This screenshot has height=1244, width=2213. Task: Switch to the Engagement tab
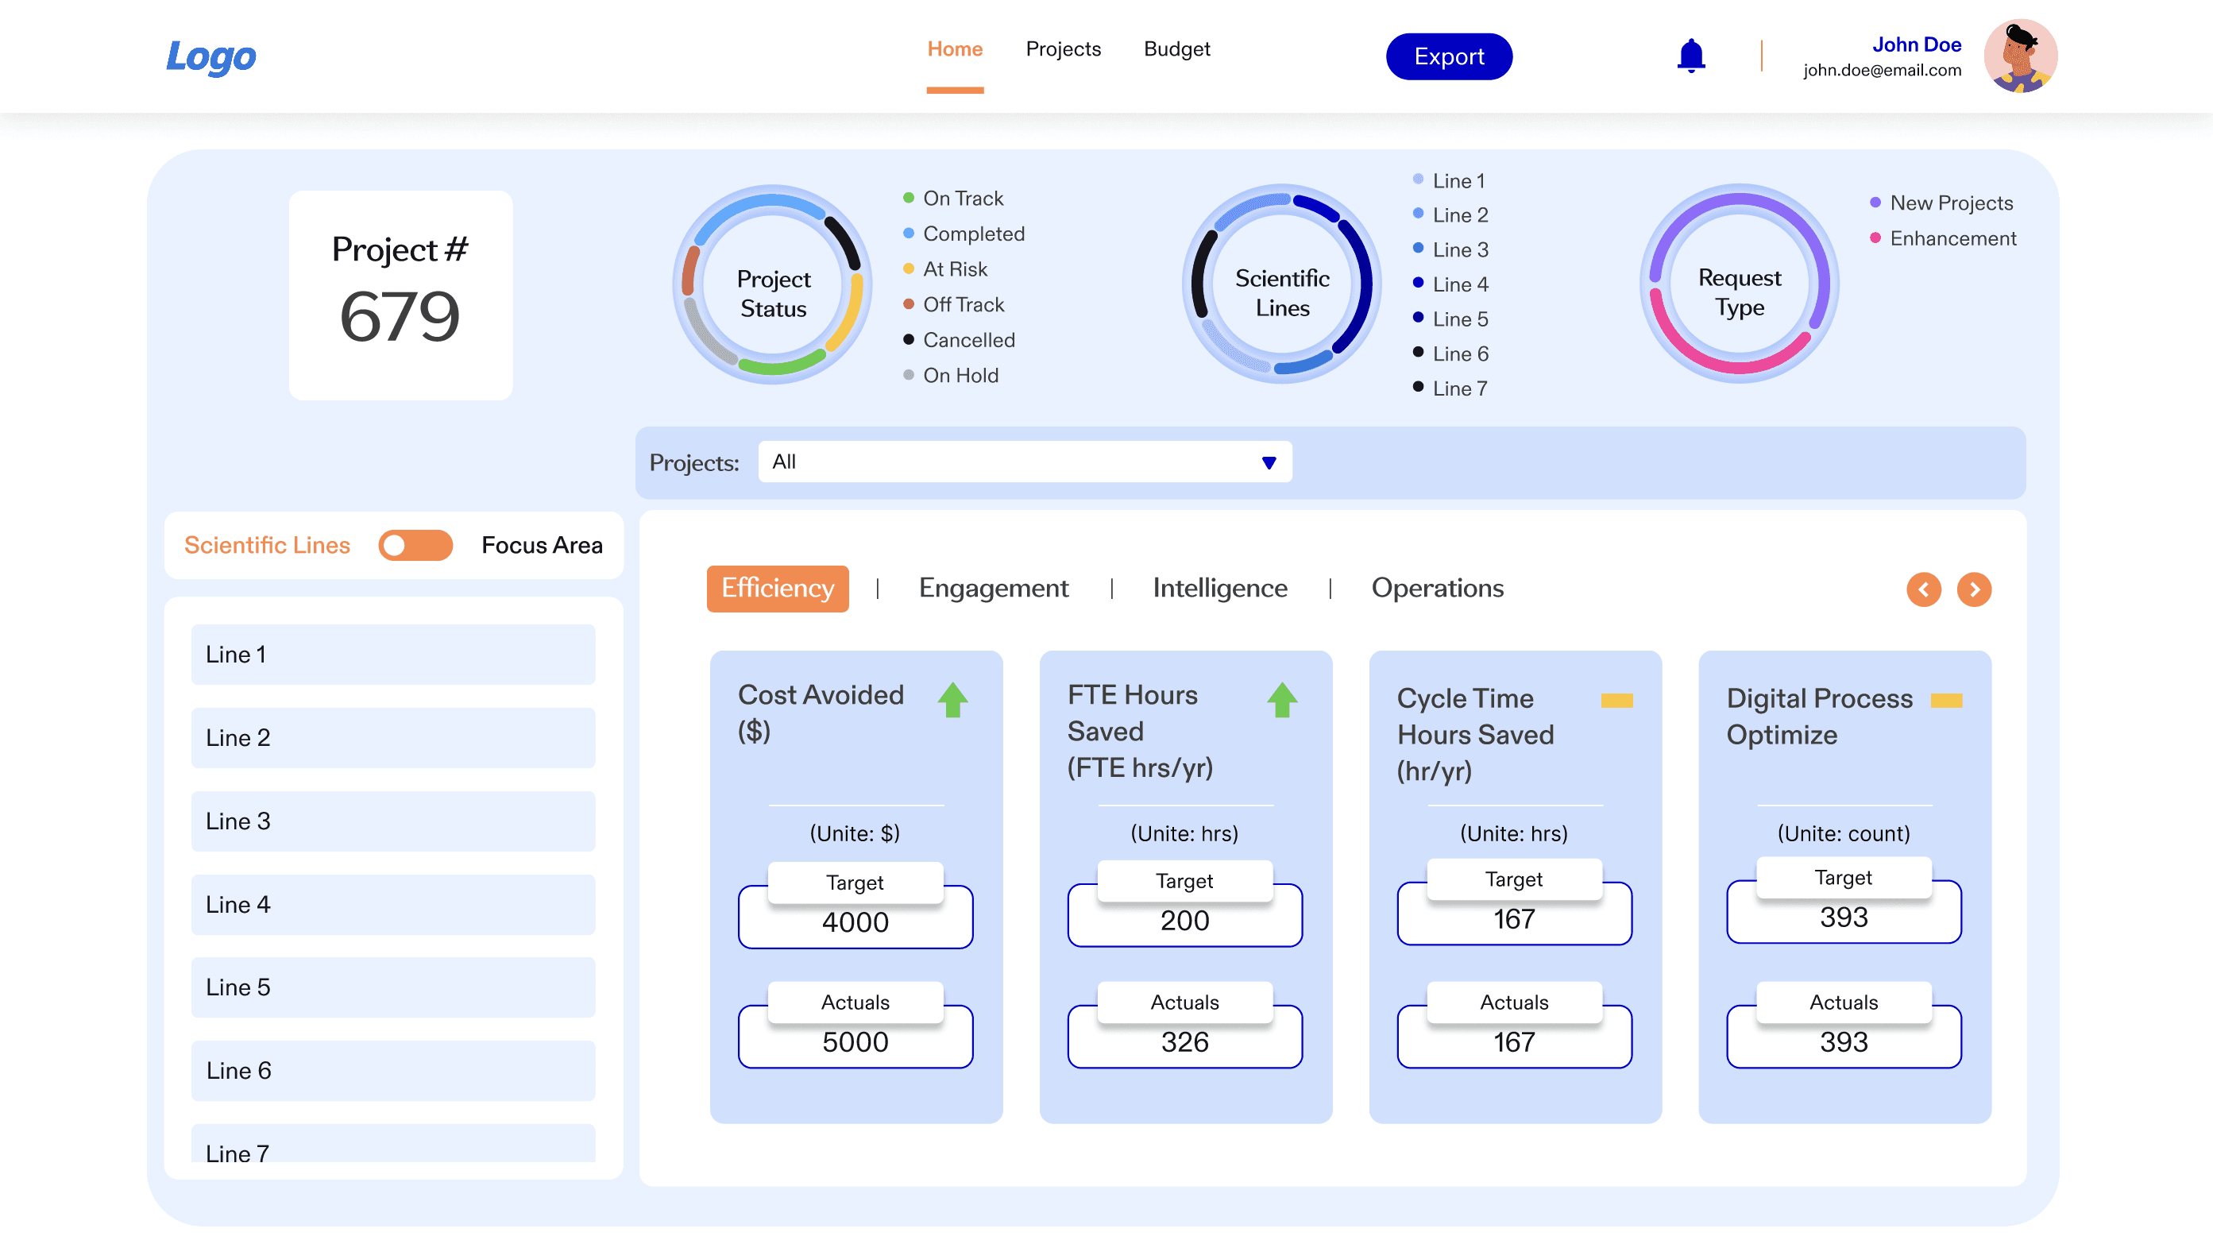(x=993, y=589)
